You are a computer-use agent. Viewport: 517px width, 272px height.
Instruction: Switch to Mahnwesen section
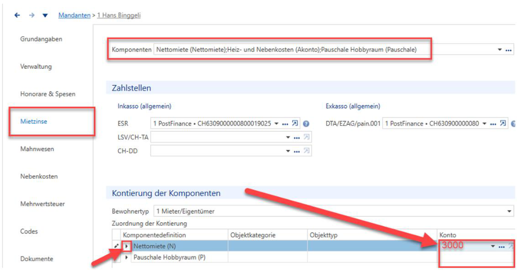pyautogui.click(x=37, y=149)
